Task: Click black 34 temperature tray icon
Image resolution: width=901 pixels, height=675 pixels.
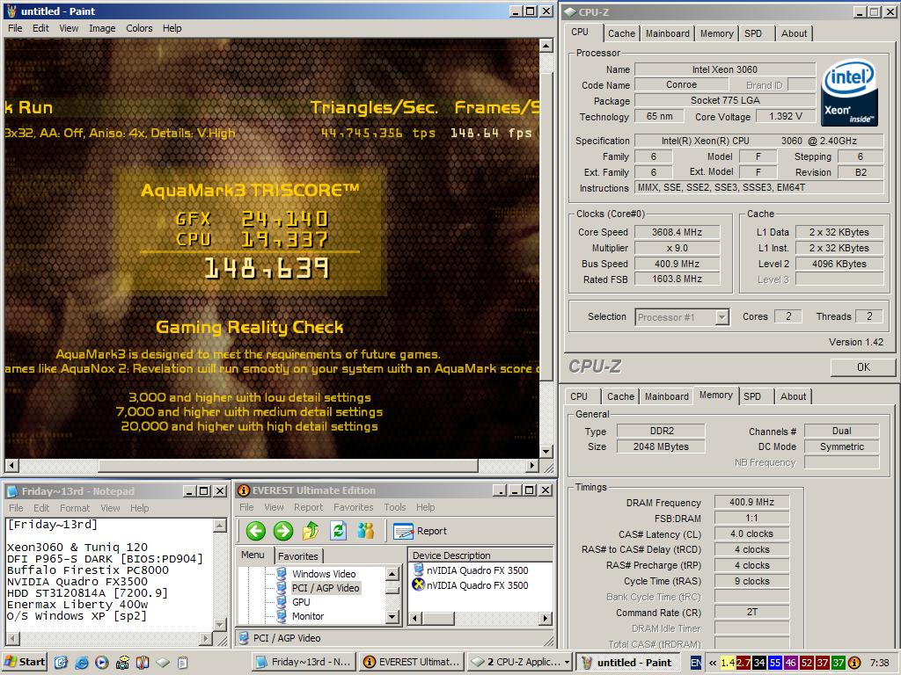Action: pyautogui.click(x=759, y=663)
